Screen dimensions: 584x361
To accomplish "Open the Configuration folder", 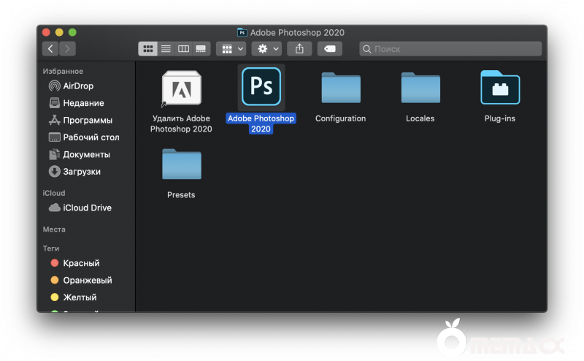I will click(341, 88).
